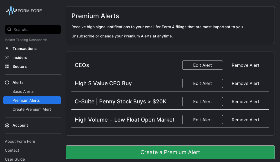Edit the C-Suite Penny Stock Buys alert

(203, 101)
